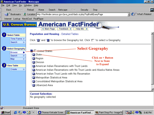Check the United States geography checkbox
The height and width of the screenshot is (115, 154).
click(x=35, y=51)
